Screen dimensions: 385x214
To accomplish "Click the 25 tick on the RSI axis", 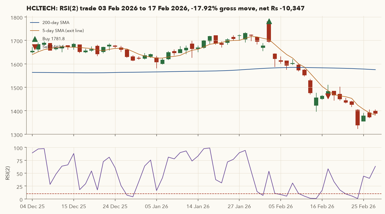I will click(20, 186).
